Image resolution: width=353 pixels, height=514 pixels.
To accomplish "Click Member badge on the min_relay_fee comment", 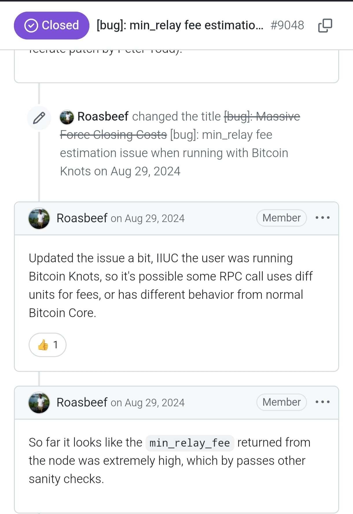I will coord(282,402).
